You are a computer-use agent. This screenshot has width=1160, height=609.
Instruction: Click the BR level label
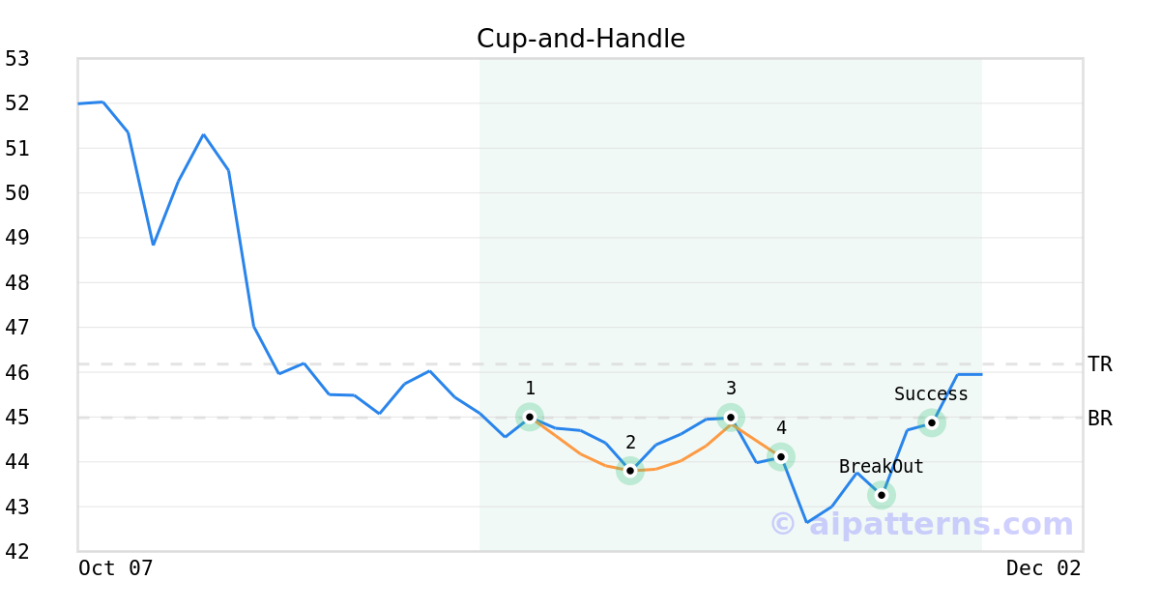1099,419
